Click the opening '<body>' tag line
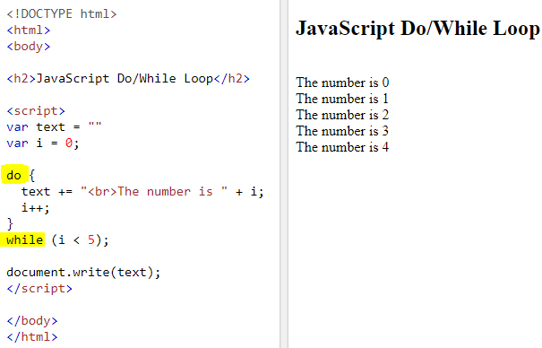This screenshot has width=542, height=348. (29, 47)
